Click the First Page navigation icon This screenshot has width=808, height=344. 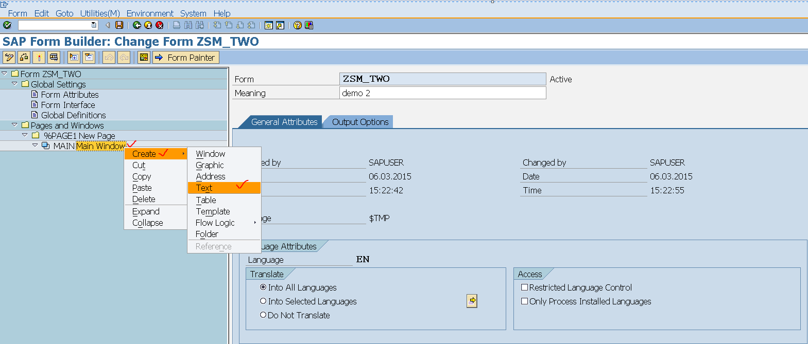click(x=217, y=25)
